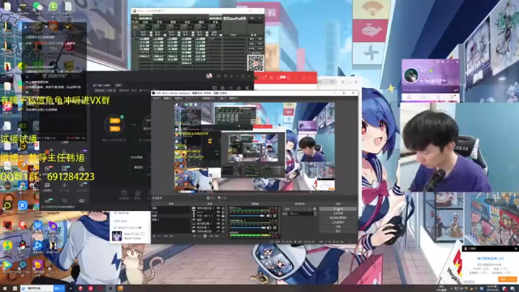Increase transition duration with the stepper arrow
Screen dimensions: 519x292
[315, 213]
